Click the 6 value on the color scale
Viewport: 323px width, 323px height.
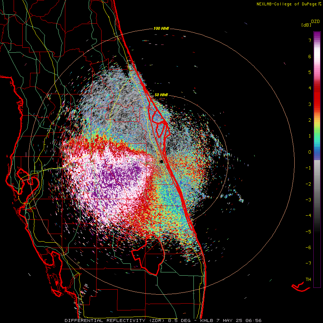click(310, 56)
